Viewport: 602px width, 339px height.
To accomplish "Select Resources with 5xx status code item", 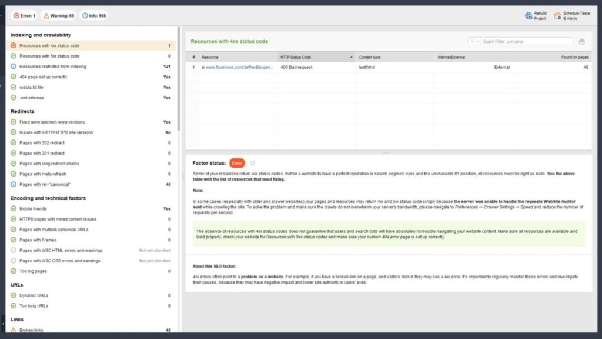I will [91, 56].
